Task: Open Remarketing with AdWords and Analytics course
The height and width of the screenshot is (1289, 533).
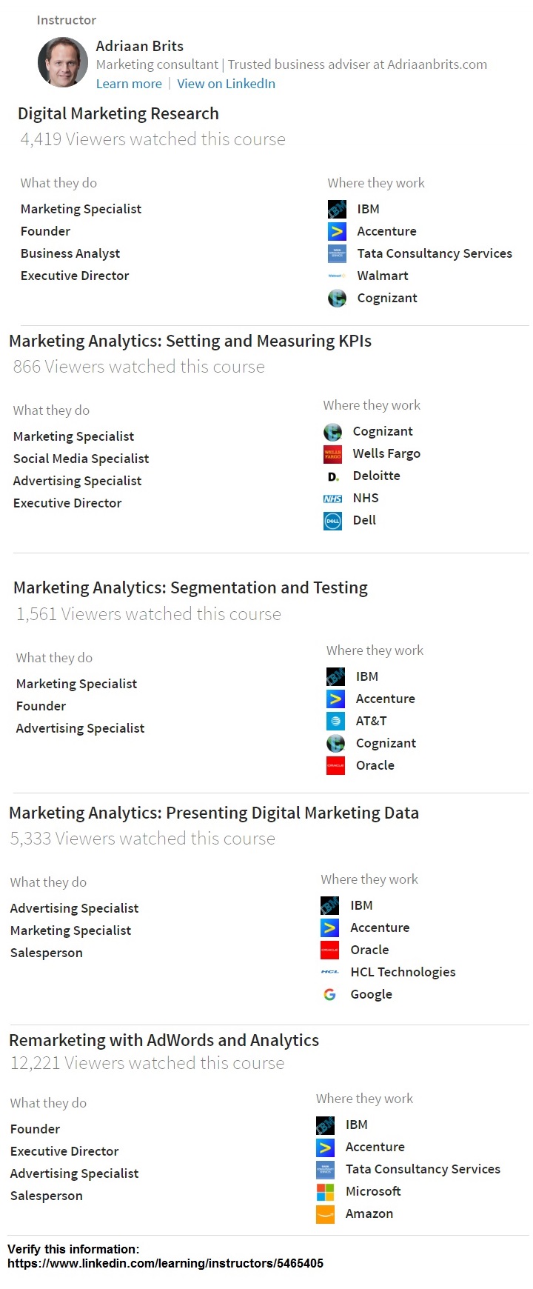Action: pyautogui.click(x=164, y=1040)
